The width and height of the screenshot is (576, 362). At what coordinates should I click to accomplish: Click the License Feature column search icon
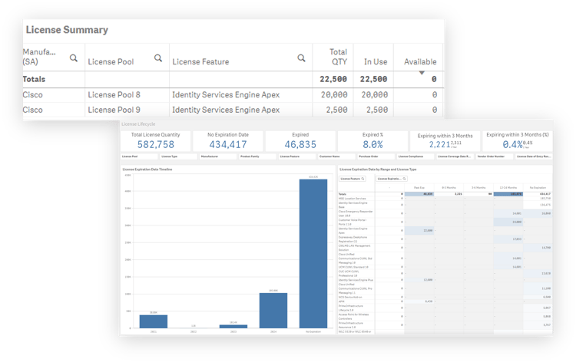click(x=301, y=58)
